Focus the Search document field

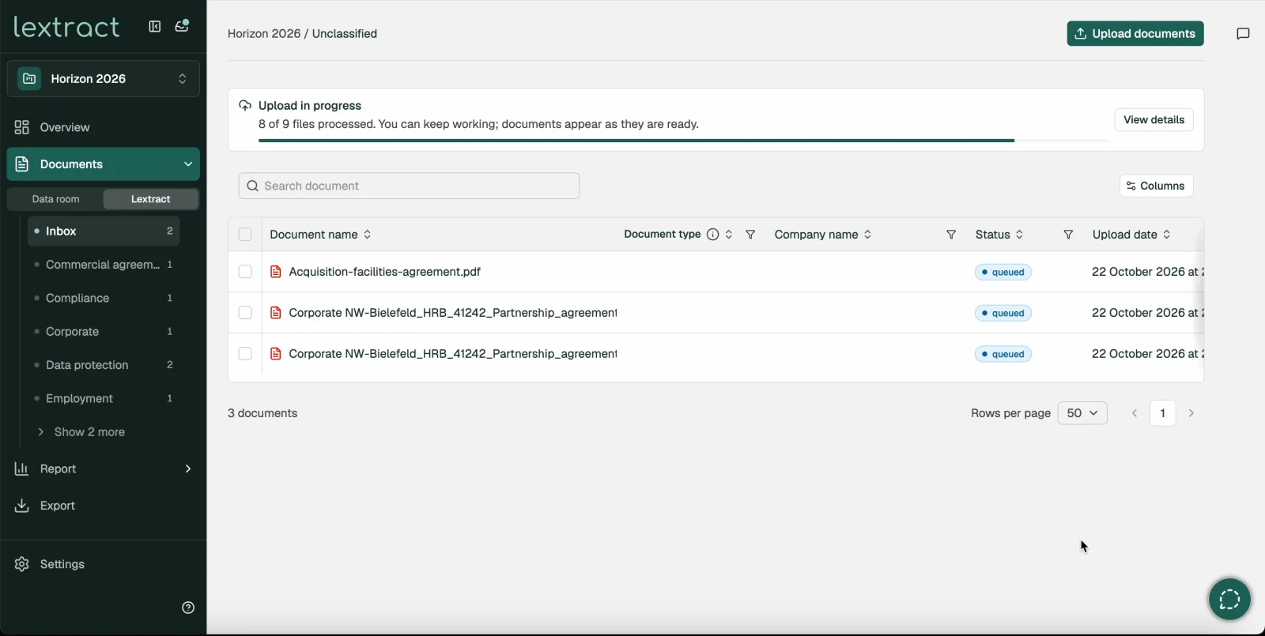pos(409,186)
